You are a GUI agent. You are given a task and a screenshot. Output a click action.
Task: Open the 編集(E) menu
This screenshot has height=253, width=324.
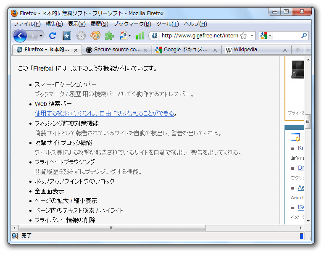tap(54, 24)
